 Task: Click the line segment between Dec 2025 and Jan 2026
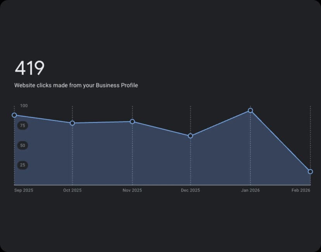pos(220,123)
